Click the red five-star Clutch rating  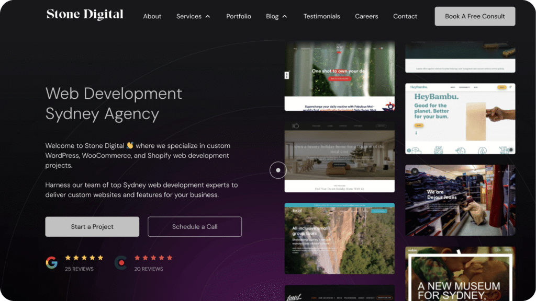click(153, 258)
